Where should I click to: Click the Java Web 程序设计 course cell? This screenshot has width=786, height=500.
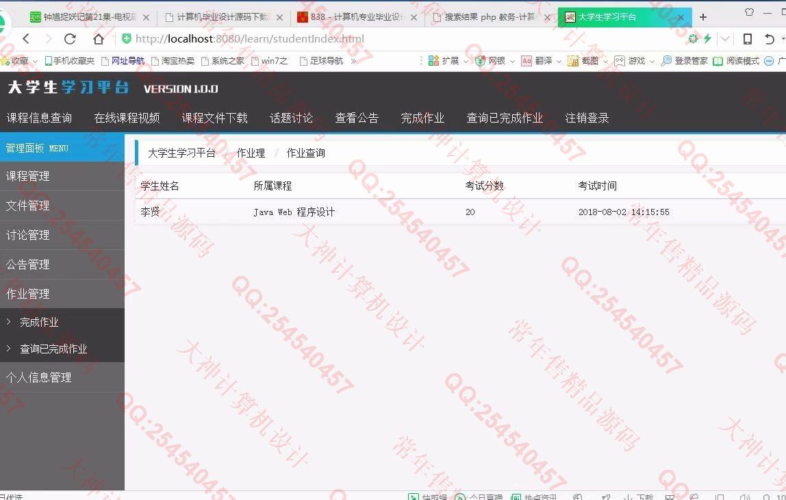294,212
